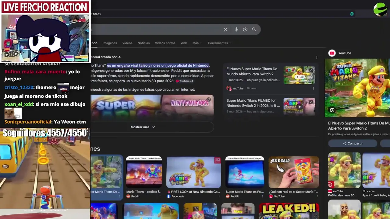Open three-dot menu of first Mario Titans image
The width and height of the screenshot is (390, 219).
(119, 196)
